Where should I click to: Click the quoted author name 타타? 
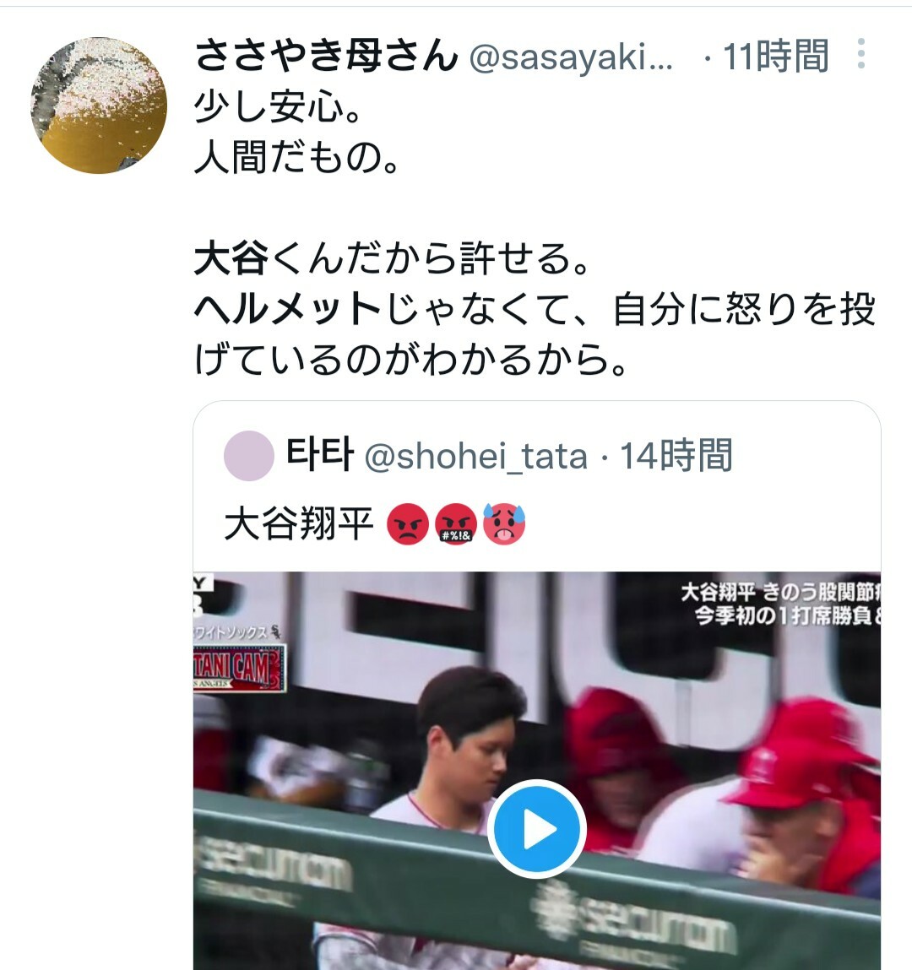coord(320,454)
